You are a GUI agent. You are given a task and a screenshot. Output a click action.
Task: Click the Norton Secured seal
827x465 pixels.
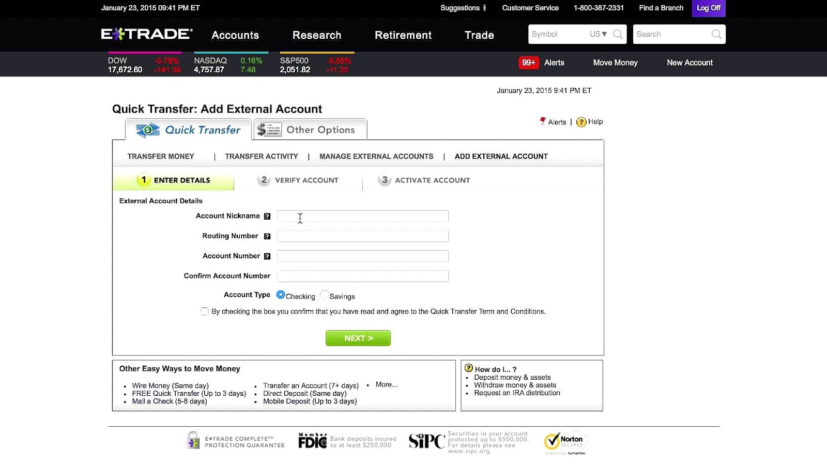(x=565, y=442)
